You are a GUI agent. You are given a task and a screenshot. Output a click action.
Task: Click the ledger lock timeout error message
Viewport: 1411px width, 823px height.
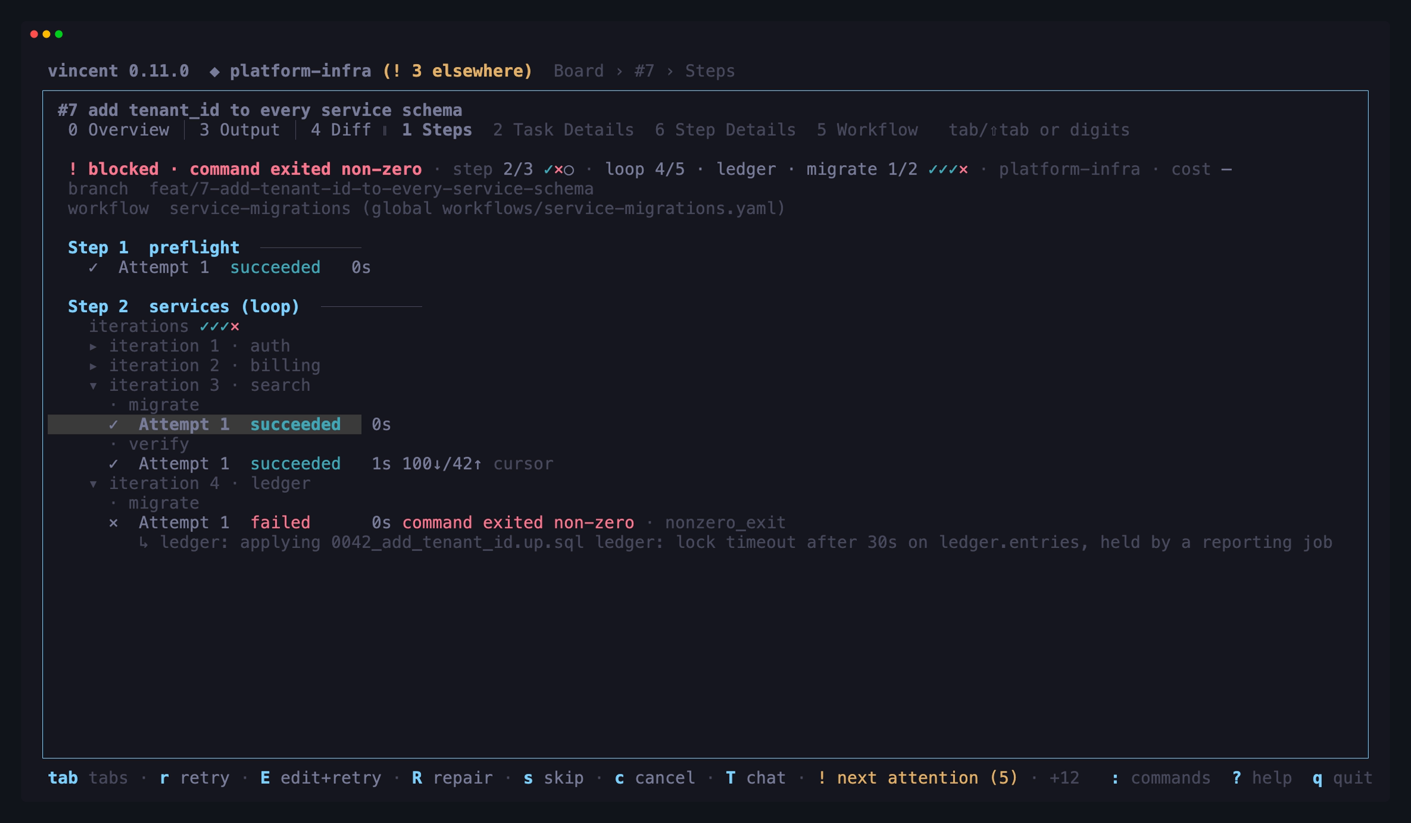[735, 542]
